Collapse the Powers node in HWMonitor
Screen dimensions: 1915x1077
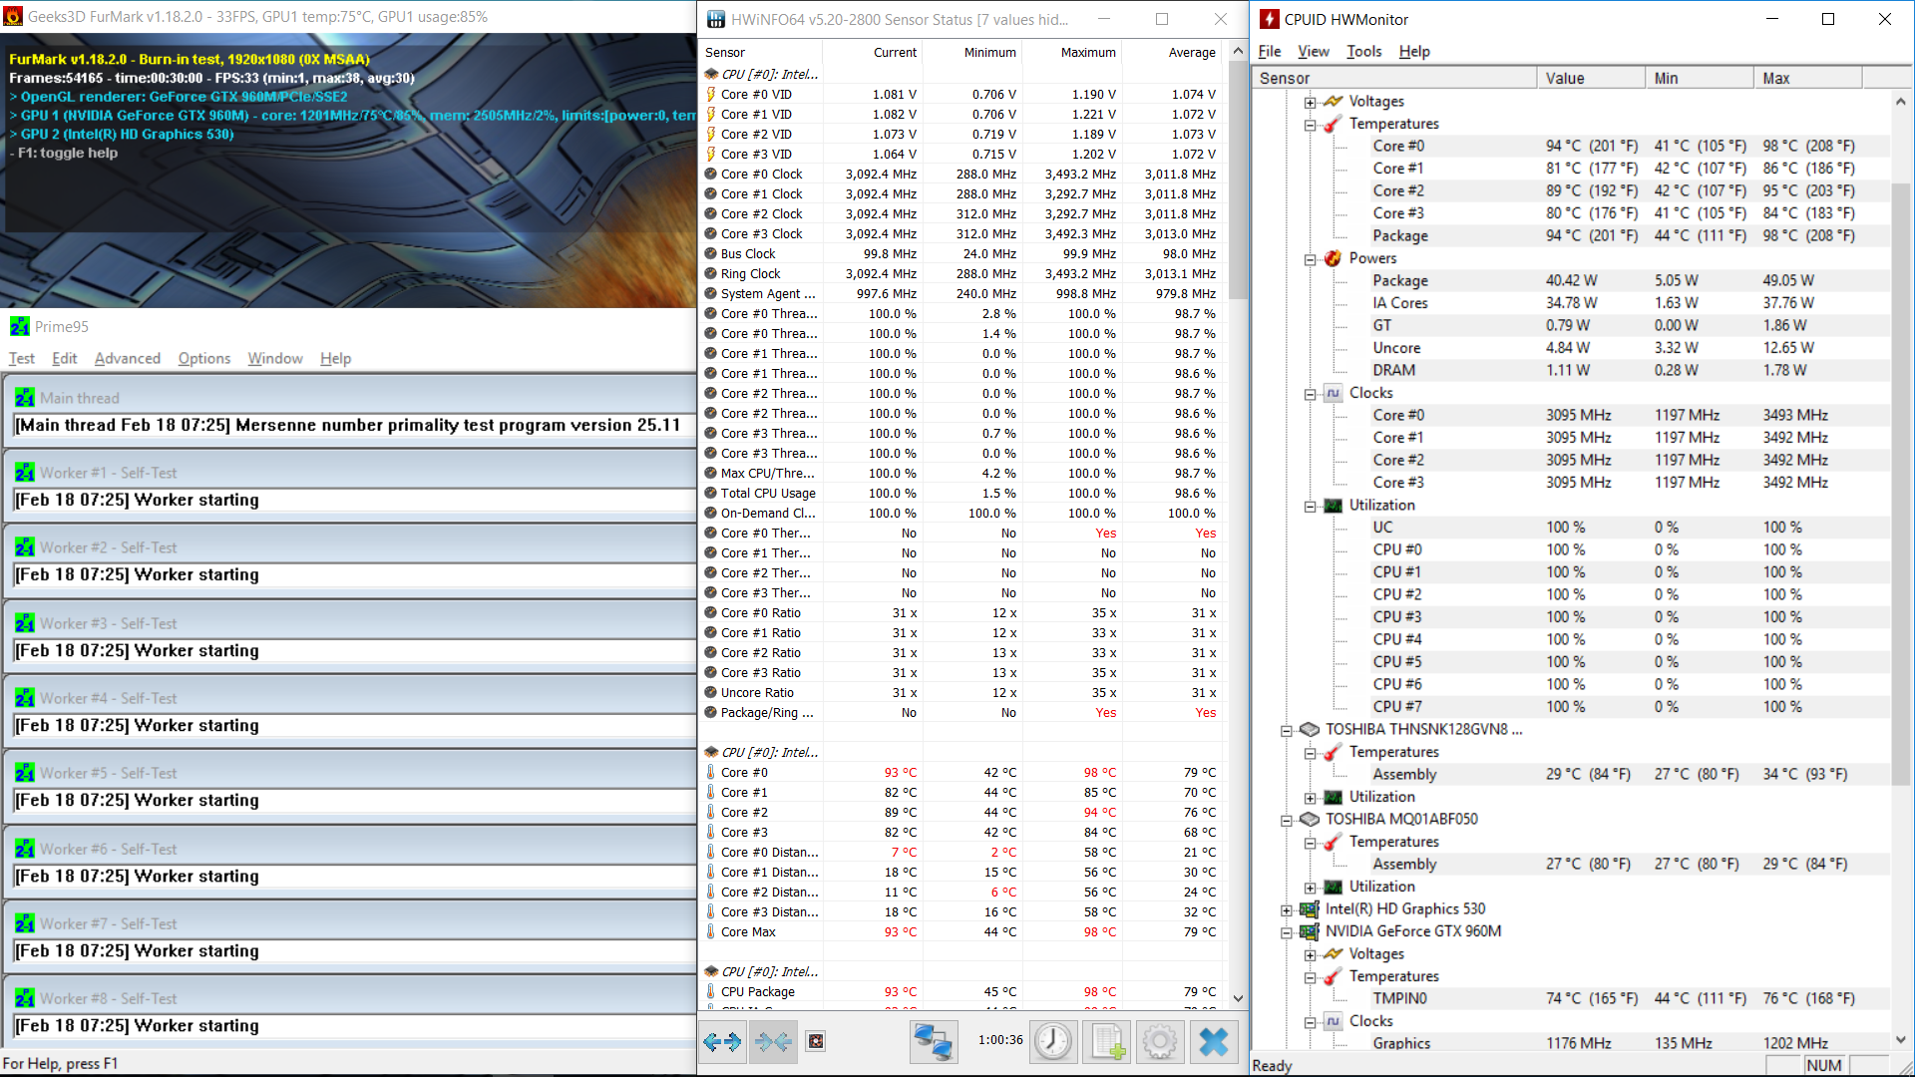tap(1310, 259)
